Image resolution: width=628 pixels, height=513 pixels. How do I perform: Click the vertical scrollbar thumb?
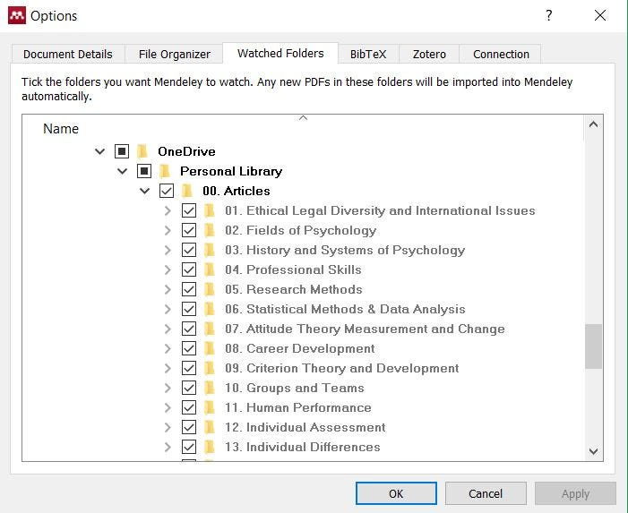point(594,346)
